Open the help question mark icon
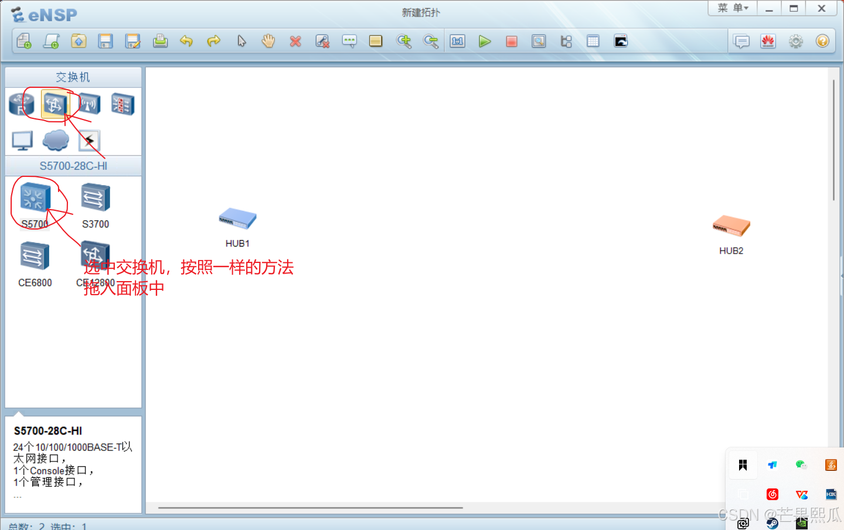Screen dimensions: 844x530 click(822, 41)
